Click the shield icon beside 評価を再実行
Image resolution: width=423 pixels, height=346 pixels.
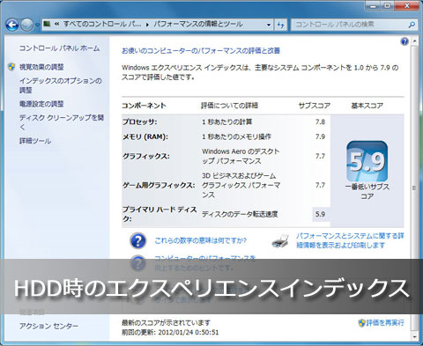362,323
